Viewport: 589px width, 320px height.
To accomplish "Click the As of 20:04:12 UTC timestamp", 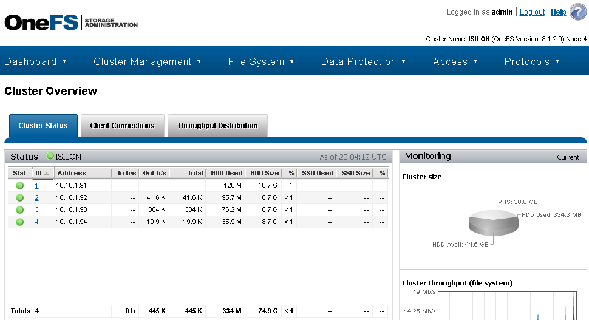I will 353,157.
